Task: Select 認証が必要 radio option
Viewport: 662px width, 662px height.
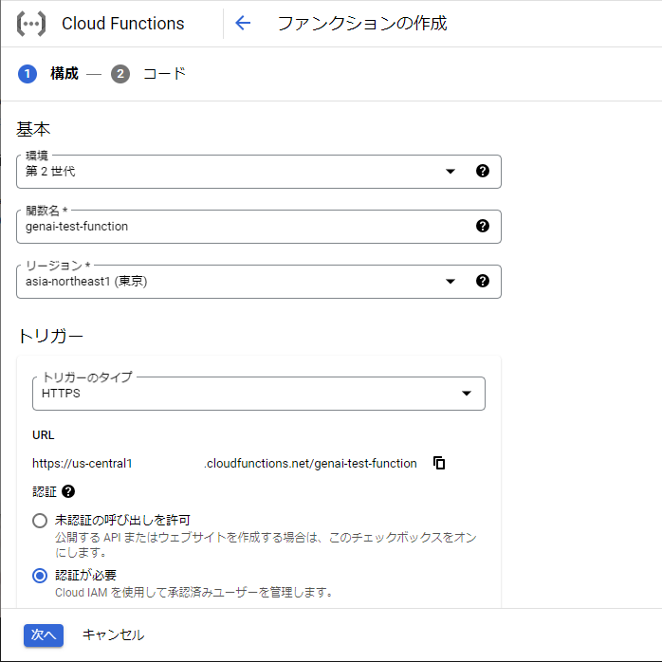Action: pyautogui.click(x=40, y=576)
